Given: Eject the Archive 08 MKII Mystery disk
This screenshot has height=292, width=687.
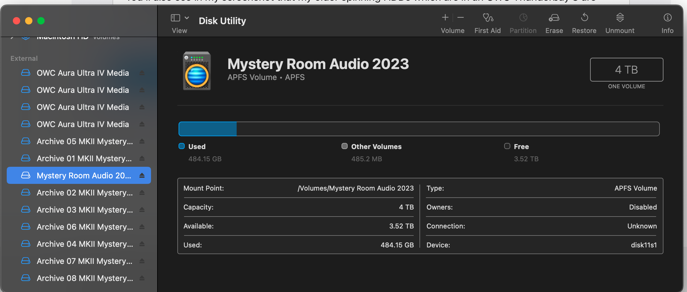Looking at the screenshot, I should point(142,278).
